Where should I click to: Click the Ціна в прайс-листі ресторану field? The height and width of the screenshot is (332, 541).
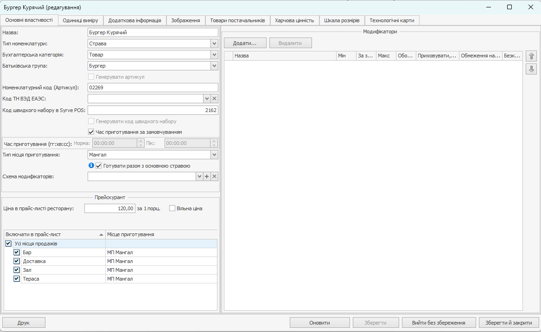pos(110,208)
